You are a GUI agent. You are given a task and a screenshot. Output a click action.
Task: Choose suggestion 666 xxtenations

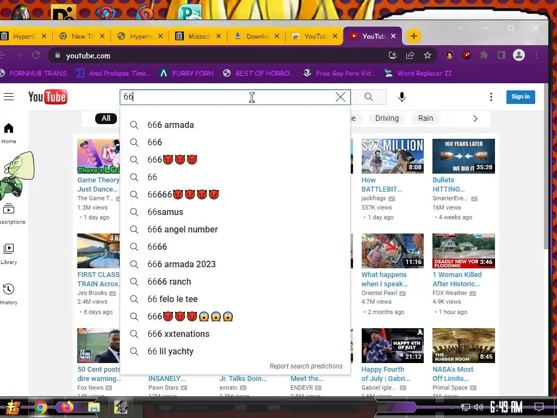235,334
